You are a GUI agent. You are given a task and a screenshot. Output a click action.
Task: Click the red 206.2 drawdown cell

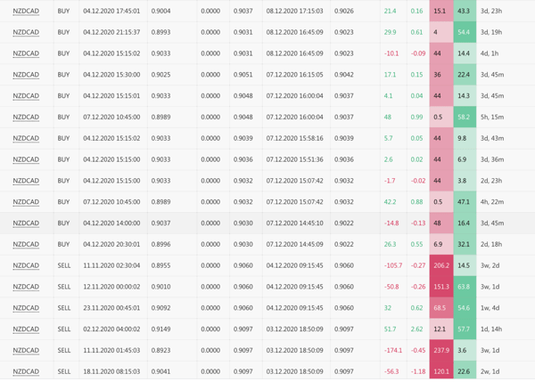tap(440, 265)
